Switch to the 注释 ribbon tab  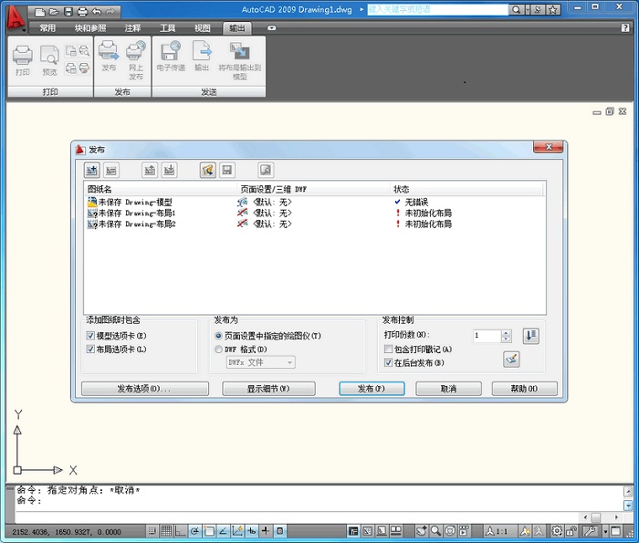[132, 28]
